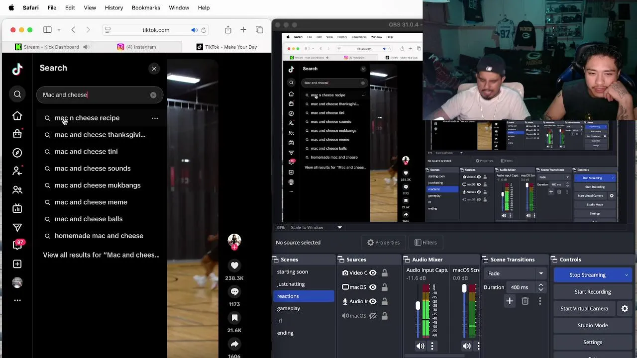Image resolution: width=637 pixels, height=358 pixels.
Task: Open OBS Settings button
Action: pos(593,343)
